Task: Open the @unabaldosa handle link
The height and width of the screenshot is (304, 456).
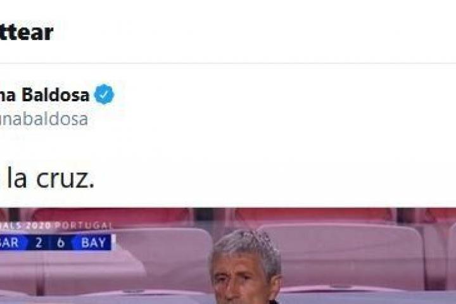Action: point(44,119)
